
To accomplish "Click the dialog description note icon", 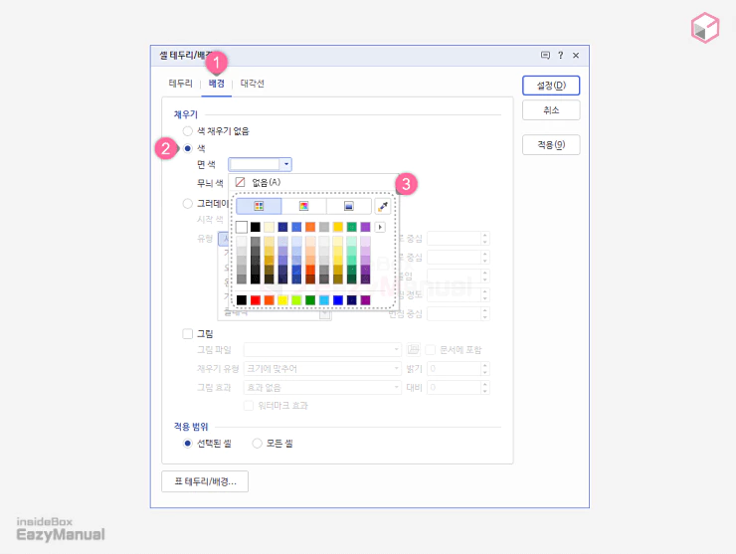I will [545, 56].
